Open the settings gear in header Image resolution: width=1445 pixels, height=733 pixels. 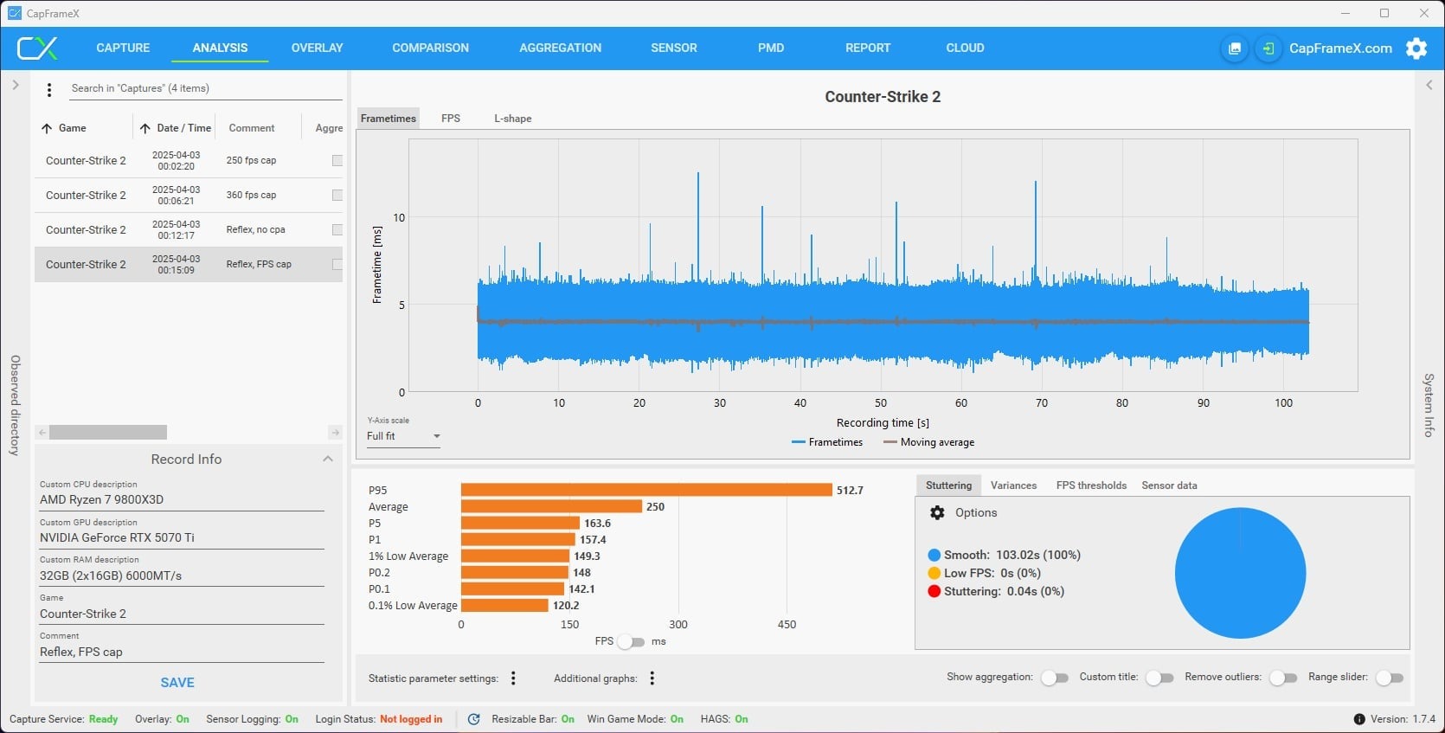click(1416, 48)
